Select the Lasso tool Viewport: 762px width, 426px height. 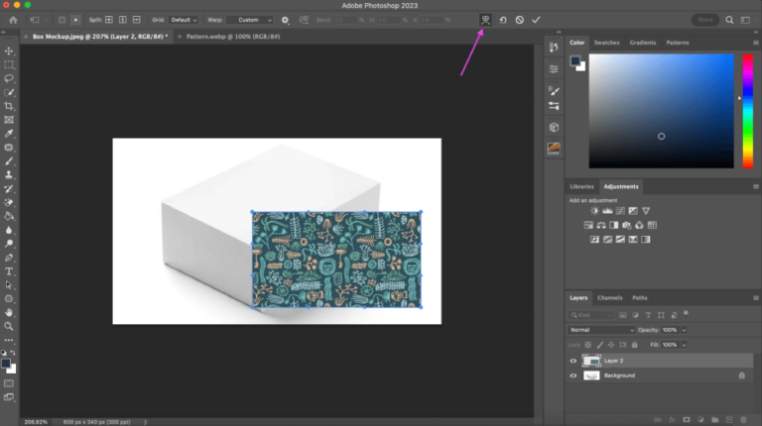9,78
